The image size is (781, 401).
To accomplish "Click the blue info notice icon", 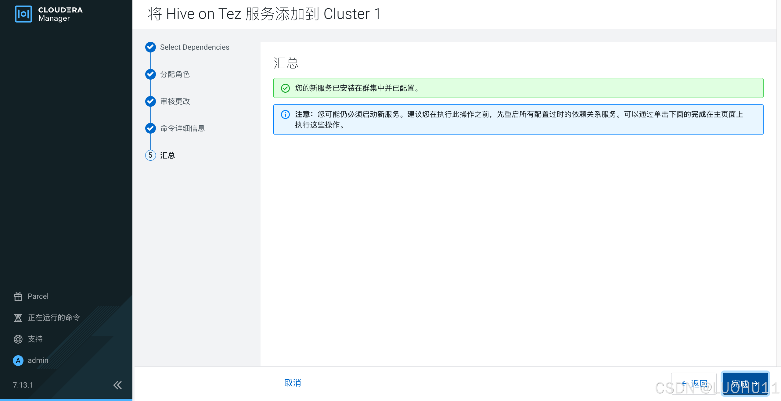I will pyautogui.click(x=285, y=114).
